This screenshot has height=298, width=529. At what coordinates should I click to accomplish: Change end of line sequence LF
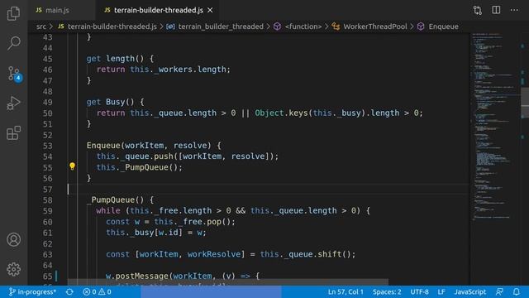pyautogui.click(x=441, y=292)
